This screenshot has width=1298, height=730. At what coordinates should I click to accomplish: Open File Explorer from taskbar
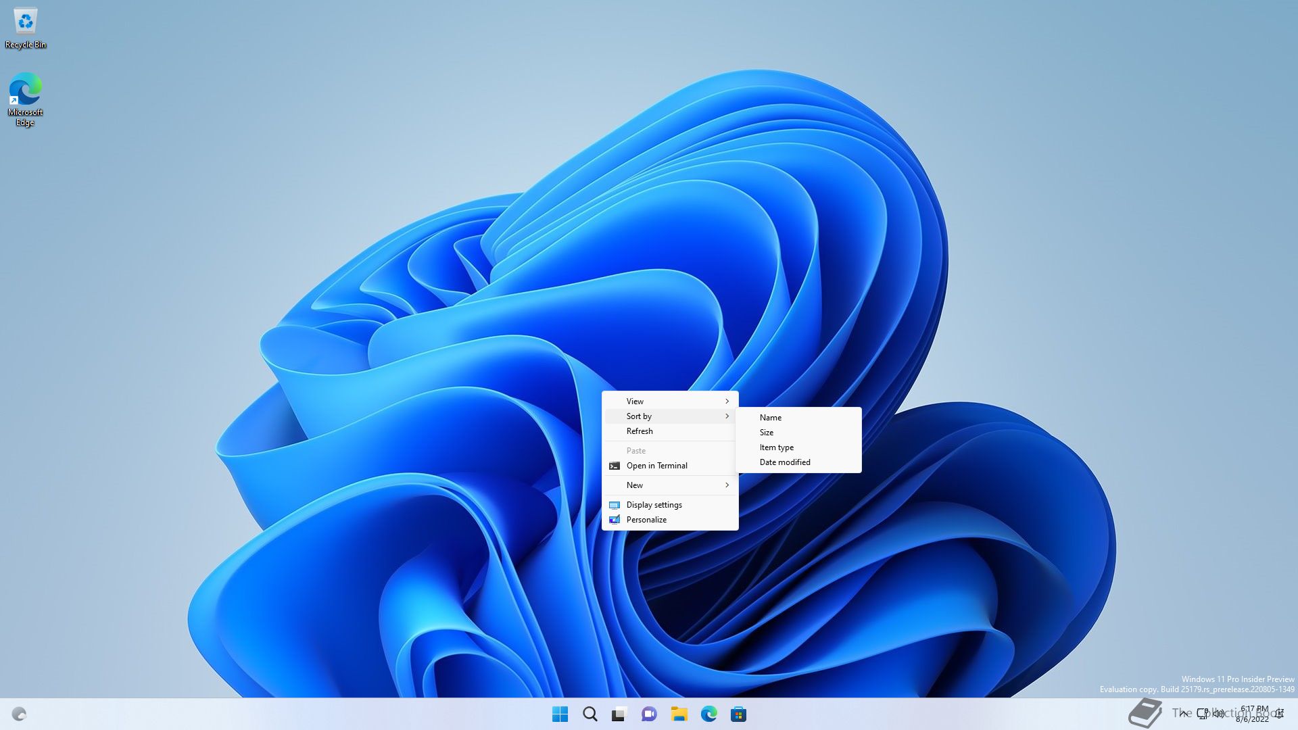point(679,714)
